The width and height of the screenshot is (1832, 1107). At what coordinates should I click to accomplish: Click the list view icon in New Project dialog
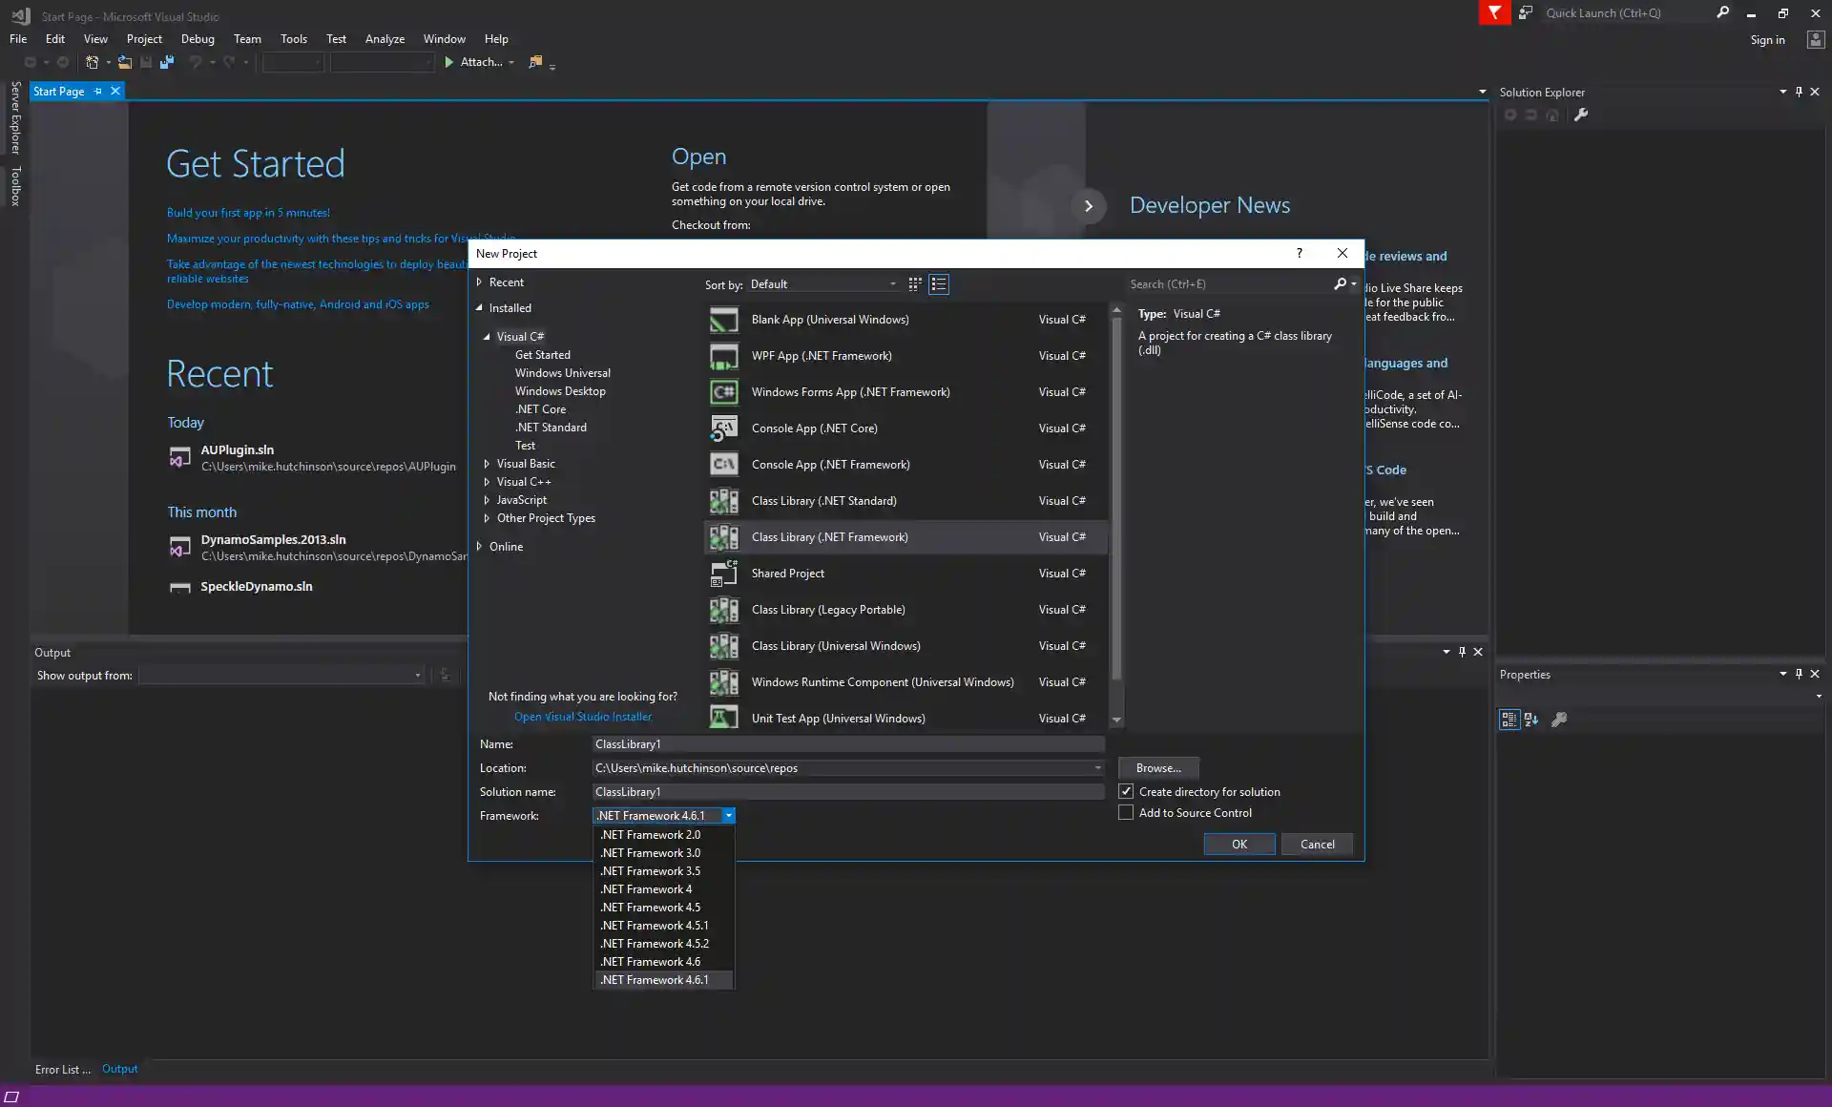[938, 283]
